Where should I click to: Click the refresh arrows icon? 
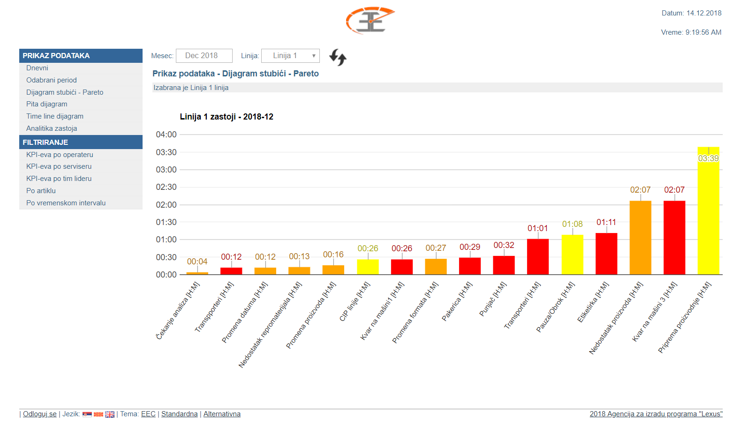338,57
